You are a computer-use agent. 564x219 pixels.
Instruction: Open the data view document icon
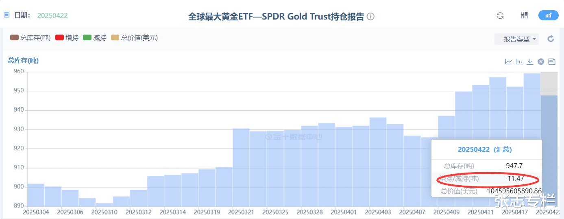[552, 61]
